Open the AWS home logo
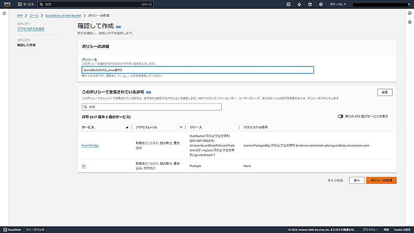The width and height of the screenshot is (414, 233). tap(7, 4)
